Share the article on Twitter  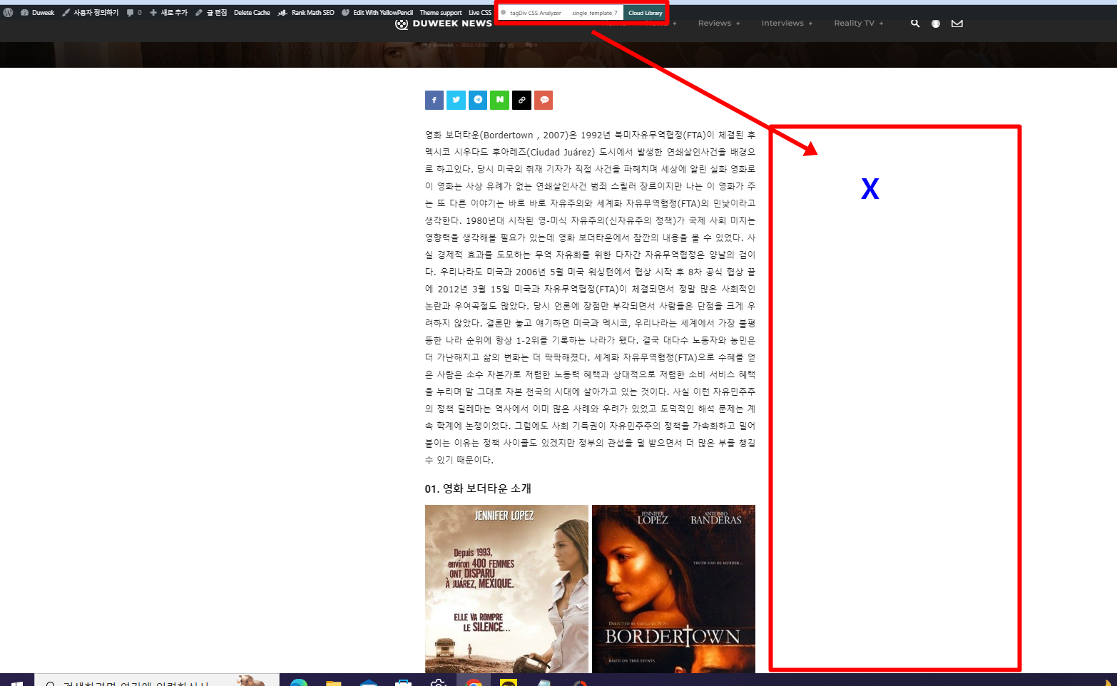457,100
